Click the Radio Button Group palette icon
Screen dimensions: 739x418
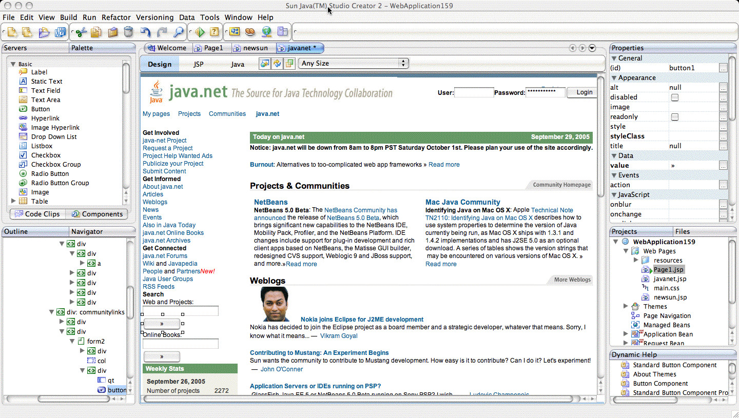click(23, 183)
